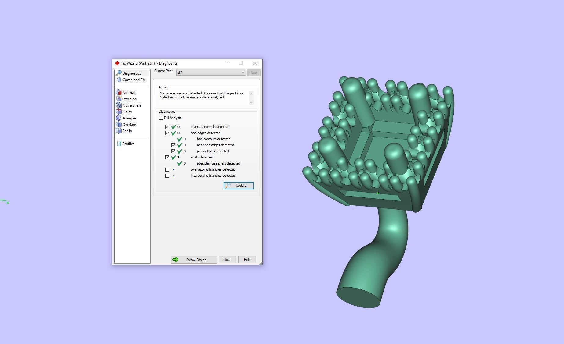The height and width of the screenshot is (344, 564).
Task: Go to the Stitching fix page
Action: (129, 99)
